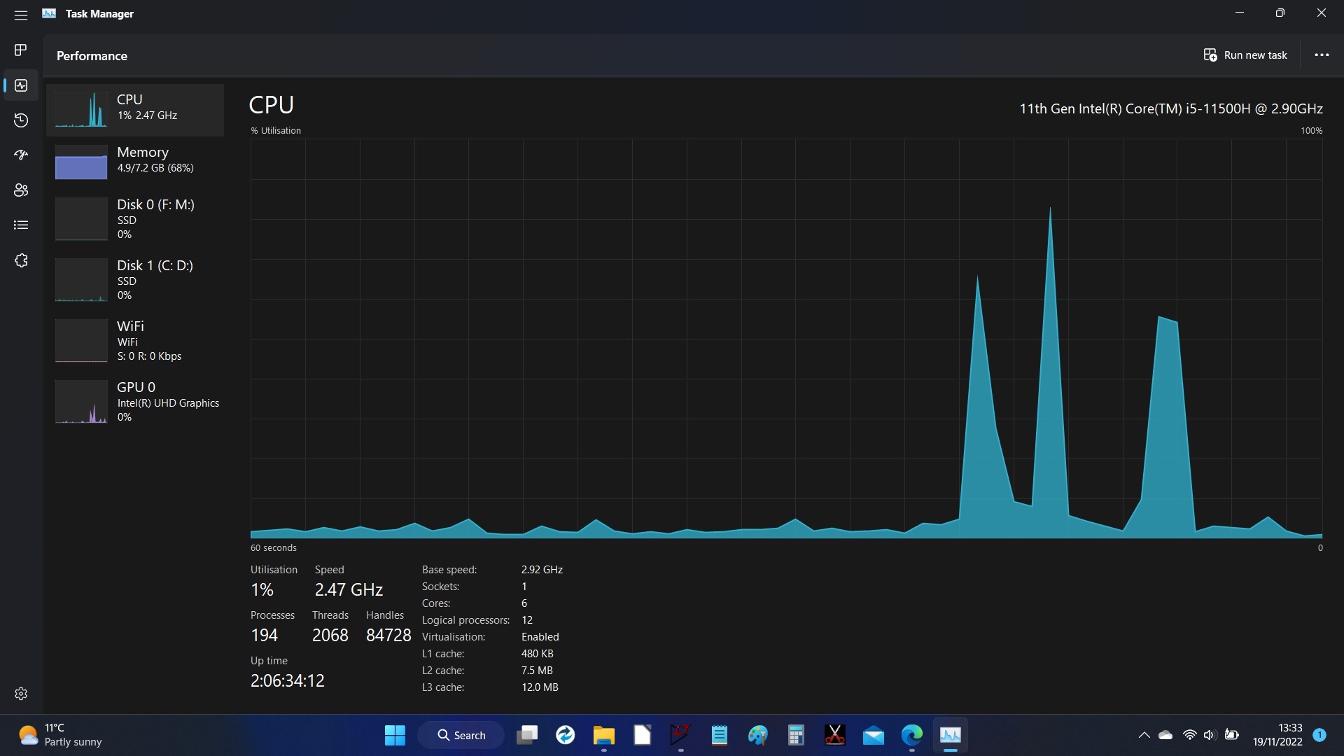
Task: Open WiFi network tray icon
Action: (1189, 735)
